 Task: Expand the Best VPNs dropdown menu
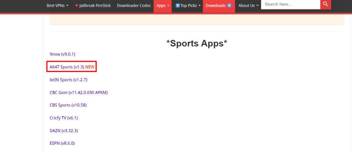coord(57,5)
